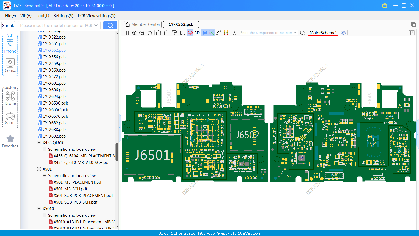
Task: Click the fit-to-screen icon
Action: pos(150,33)
